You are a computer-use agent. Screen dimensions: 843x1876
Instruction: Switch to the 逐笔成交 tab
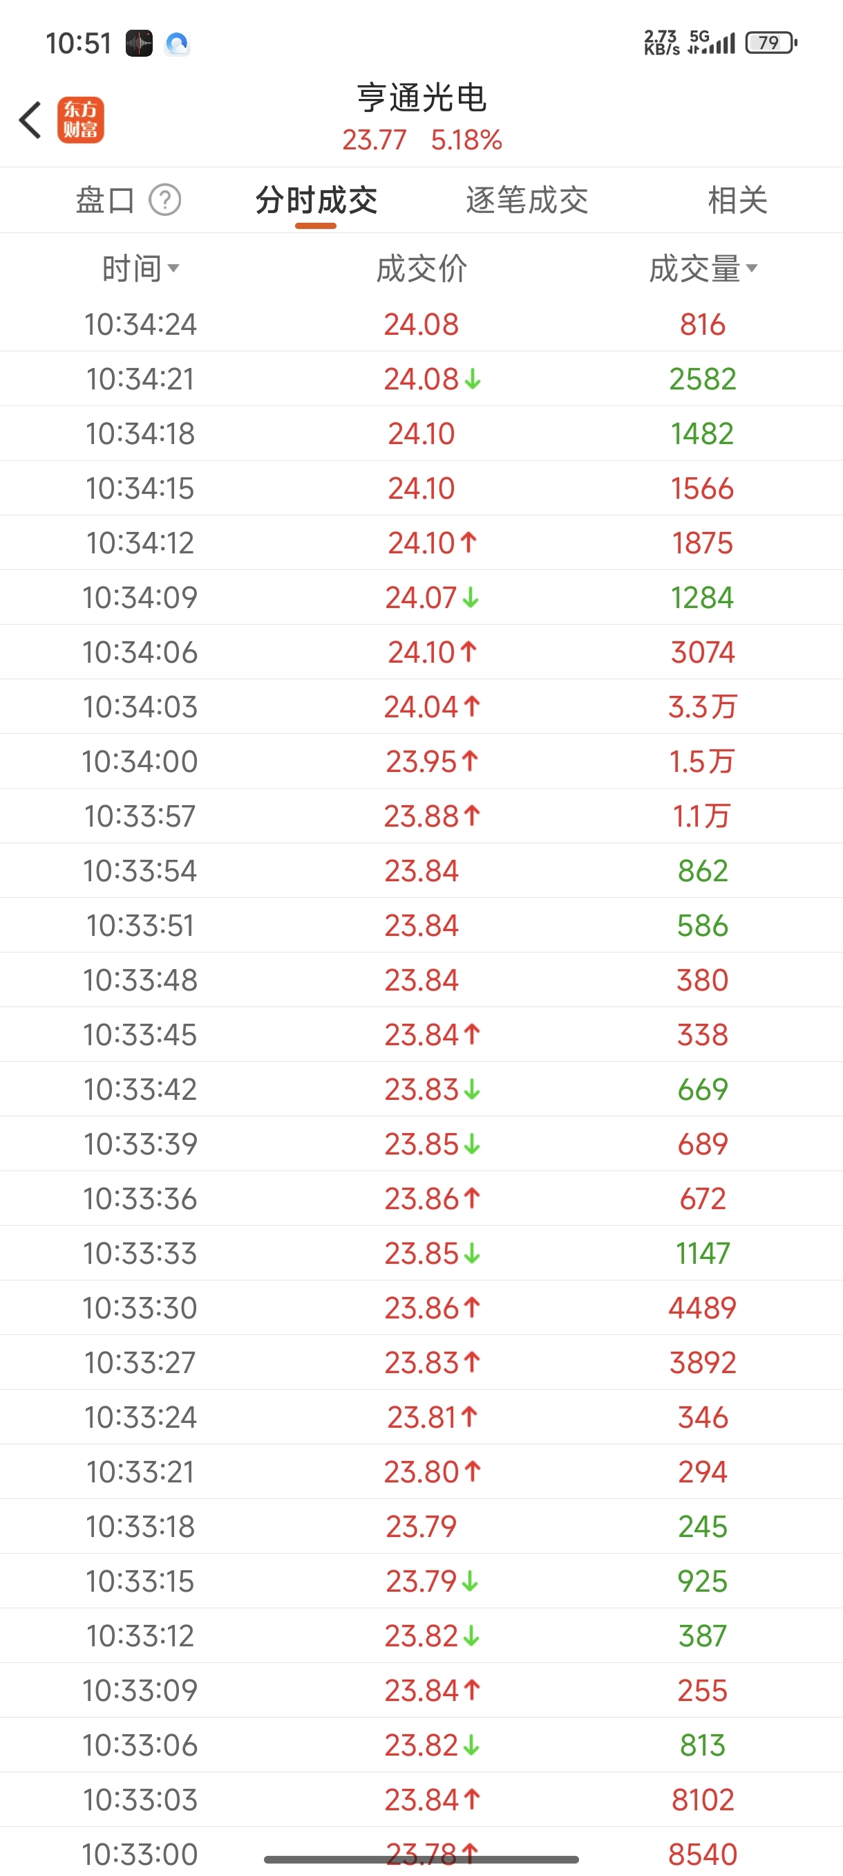click(x=527, y=201)
